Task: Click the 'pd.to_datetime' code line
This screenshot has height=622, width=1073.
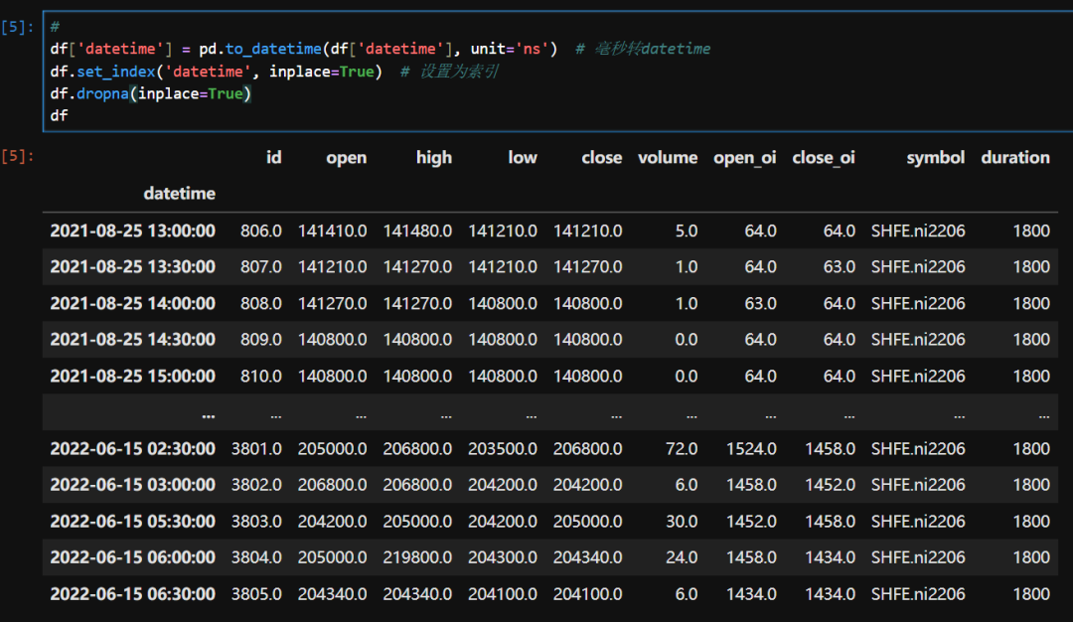Action: 380,49
